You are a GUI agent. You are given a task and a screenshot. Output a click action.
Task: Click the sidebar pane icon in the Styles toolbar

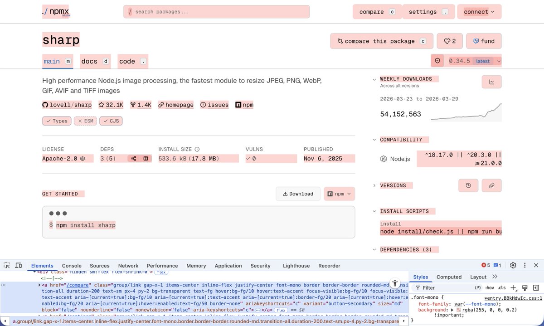(x=536, y=287)
